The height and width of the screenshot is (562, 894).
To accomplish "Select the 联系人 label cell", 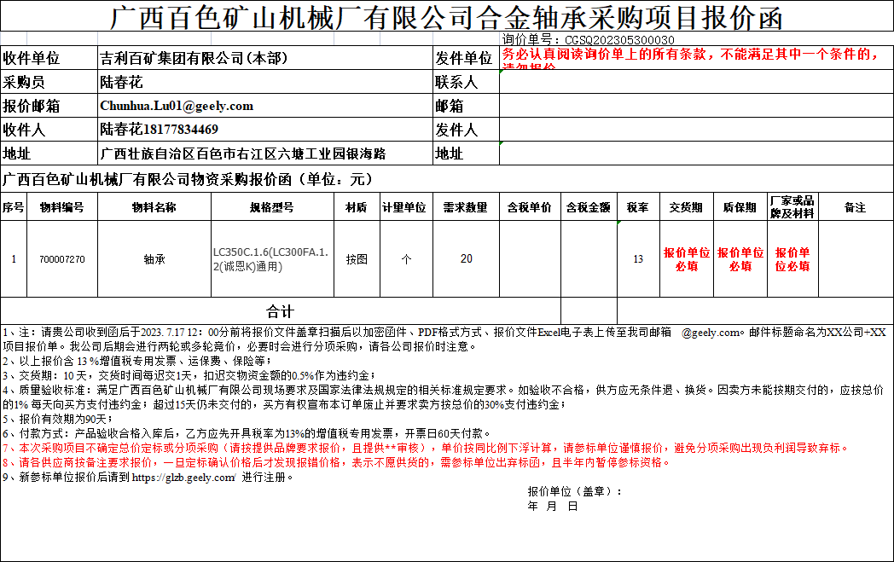I will [467, 82].
